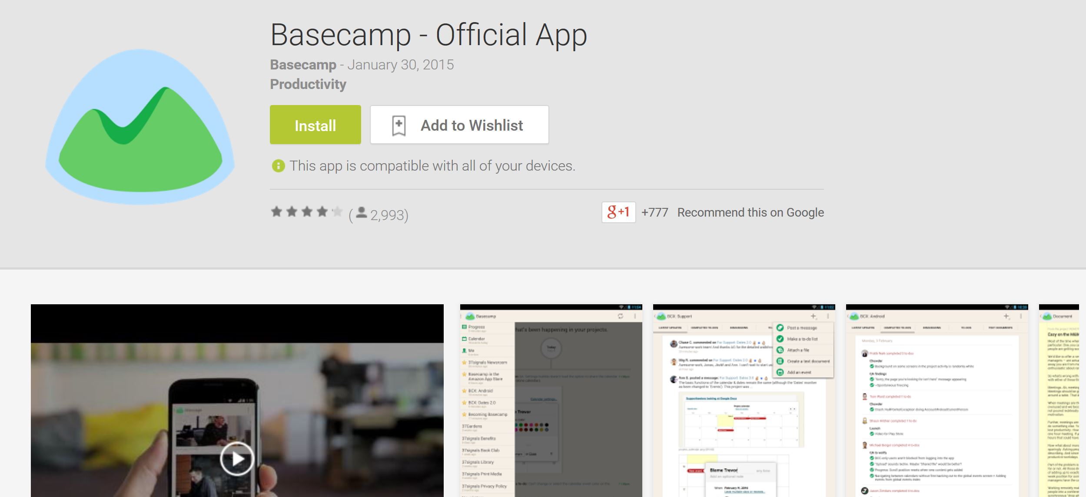The width and height of the screenshot is (1086, 497).
Task: Click the Basecamp mountain logo icon
Action: tap(140, 126)
